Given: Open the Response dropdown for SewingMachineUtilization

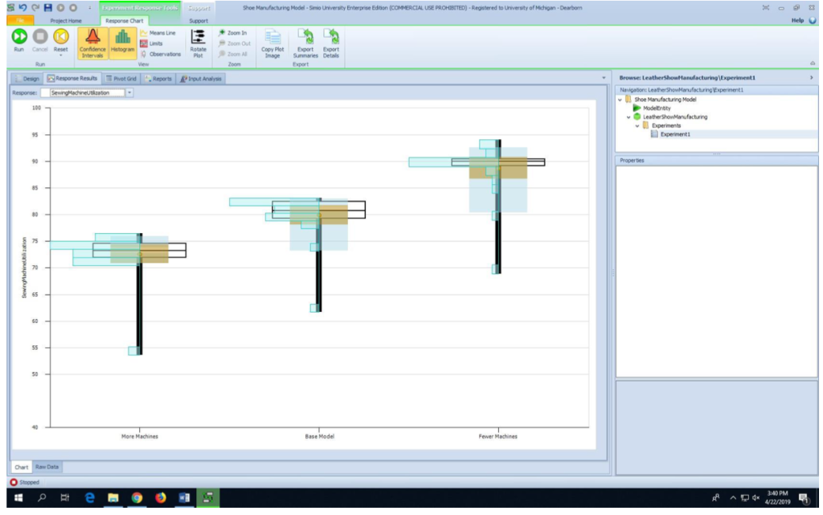Looking at the screenshot, I should 129,93.
